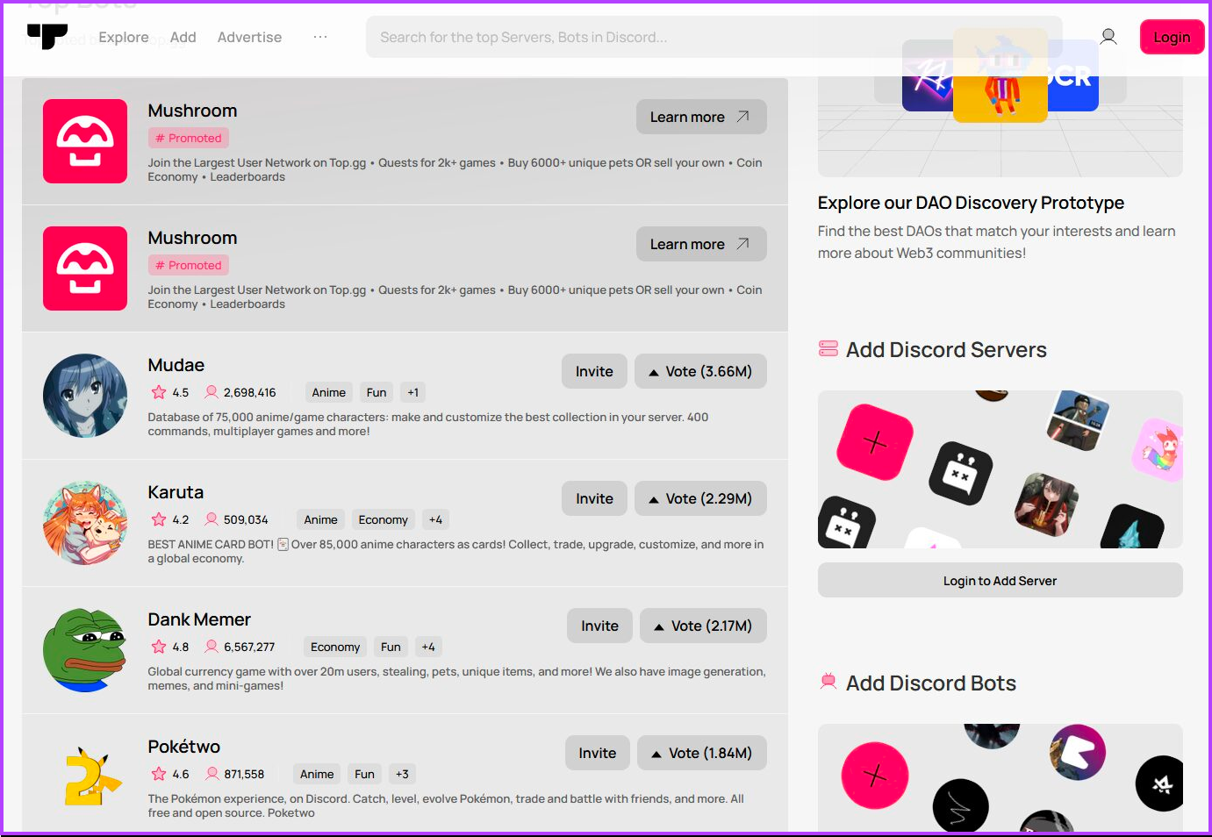The width and height of the screenshot is (1212, 837).
Task: Invite the Mudae bot
Action: click(x=594, y=371)
